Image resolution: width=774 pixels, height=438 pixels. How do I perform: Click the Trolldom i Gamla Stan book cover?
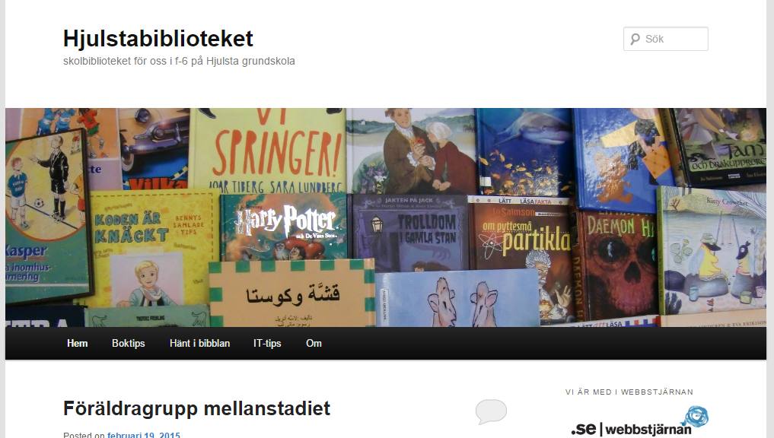click(409, 232)
